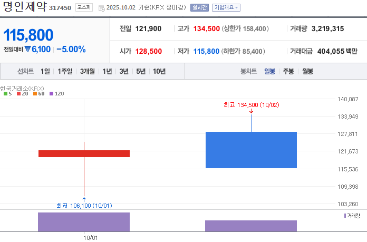Viewport: 367px width, 242px height.
Task: Click the stock name 명인제약
Action: pyautogui.click(x=25, y=6)
